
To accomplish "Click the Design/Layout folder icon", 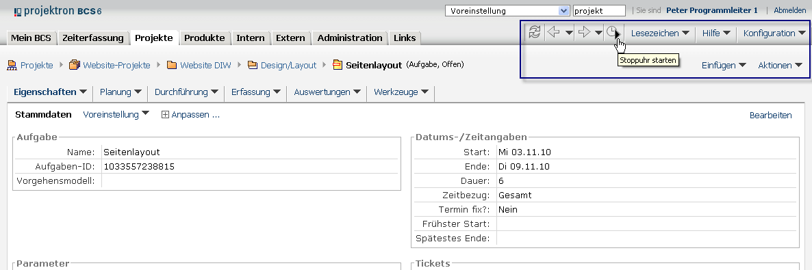I will pyautogui.click(x=253, y=65).
